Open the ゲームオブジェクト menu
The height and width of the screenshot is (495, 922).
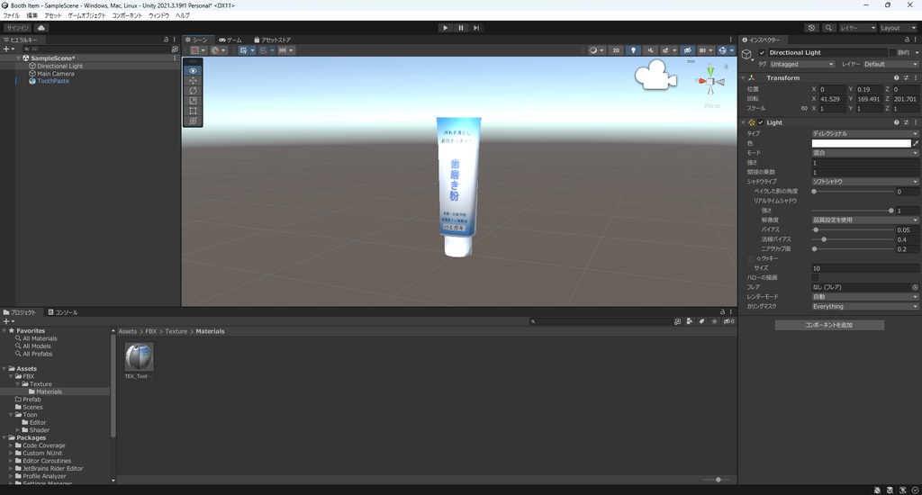pyautogui.click(x=87, y=15)
